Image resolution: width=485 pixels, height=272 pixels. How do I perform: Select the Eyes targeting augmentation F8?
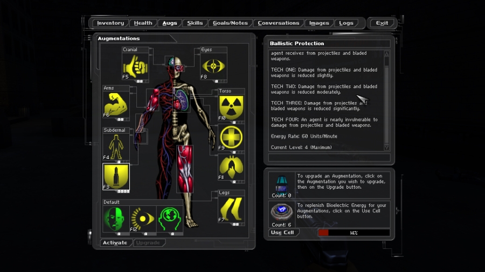click(x=213, y=66)
